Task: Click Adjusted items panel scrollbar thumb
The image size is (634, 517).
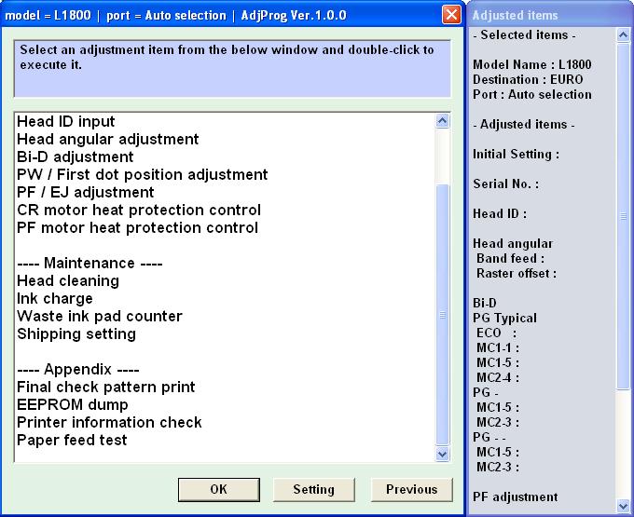Action: click(x=623, y=216)
